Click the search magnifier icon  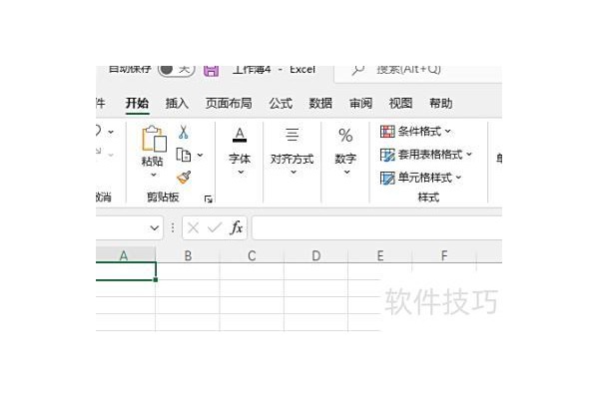357,70
